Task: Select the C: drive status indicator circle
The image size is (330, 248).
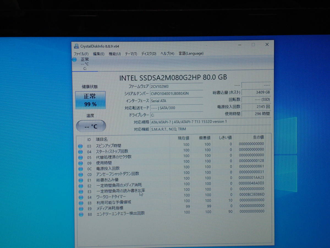Action: (x=75, y=60)
